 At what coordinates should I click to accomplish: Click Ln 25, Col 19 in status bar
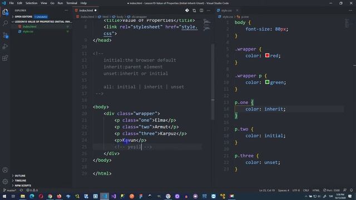pyautogui.click(x=267, y=190)
